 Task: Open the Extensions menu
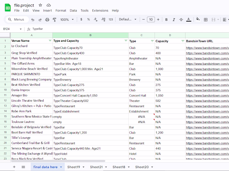[100, 10]
